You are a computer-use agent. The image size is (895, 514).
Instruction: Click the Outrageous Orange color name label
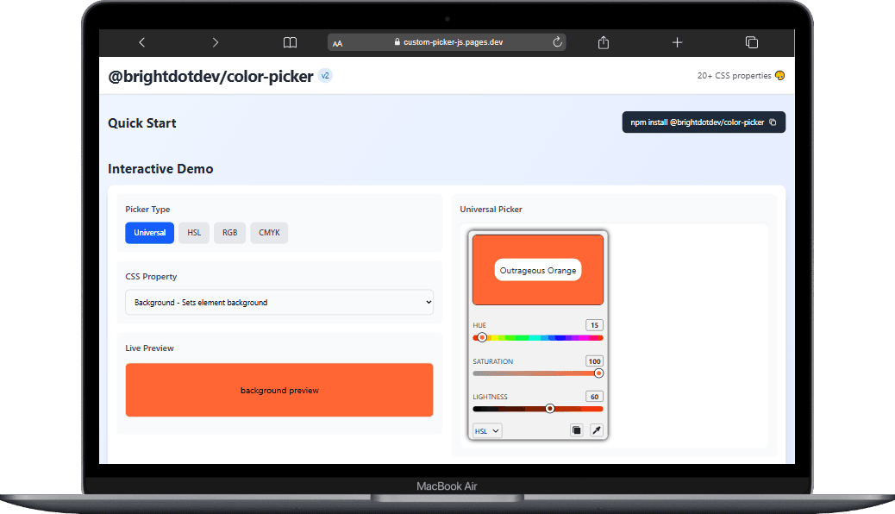[538, 270]
